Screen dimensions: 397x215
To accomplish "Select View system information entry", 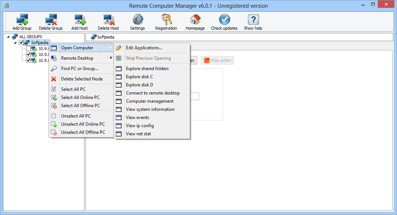I will point(152,109).
